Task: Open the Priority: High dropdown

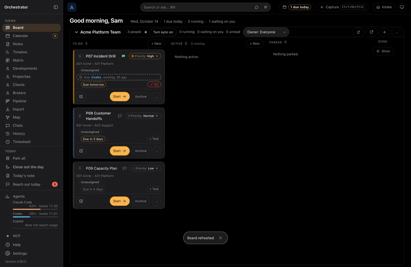Action: pos(145,56)
